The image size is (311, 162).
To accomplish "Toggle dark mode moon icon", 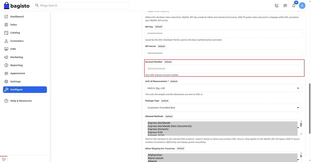I will coord(277,5).
